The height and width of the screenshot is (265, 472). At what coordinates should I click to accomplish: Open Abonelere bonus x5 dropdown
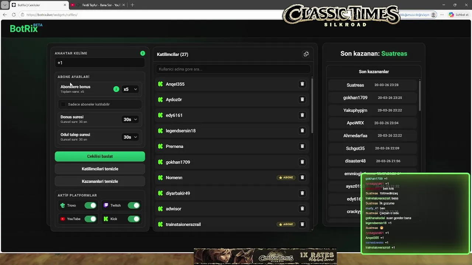(x=130, y=89)
